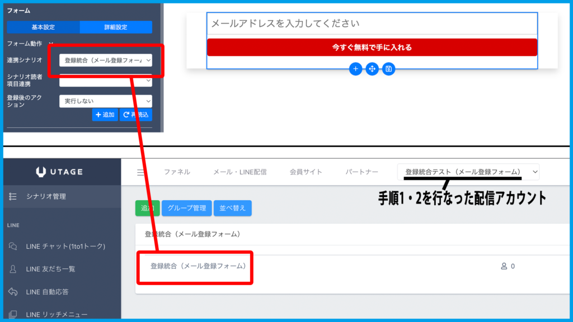573x322 pixels.
Task: Click the シナリオ管理 list icon
Action: pos(13,196)
